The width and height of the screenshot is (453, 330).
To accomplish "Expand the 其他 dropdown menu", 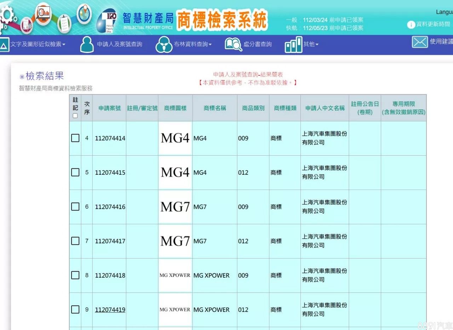I will click(x=311, y=45).
